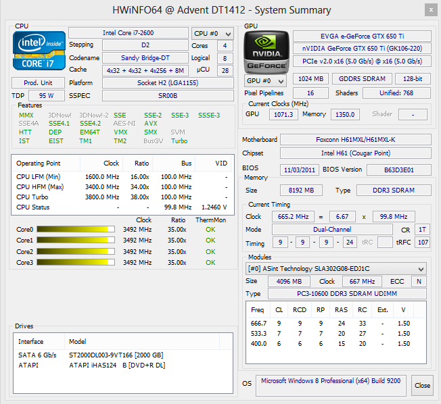441x404 pixels.
Task: Click the PCIe v2.0 x16 link field
Action: pos(363,61)
